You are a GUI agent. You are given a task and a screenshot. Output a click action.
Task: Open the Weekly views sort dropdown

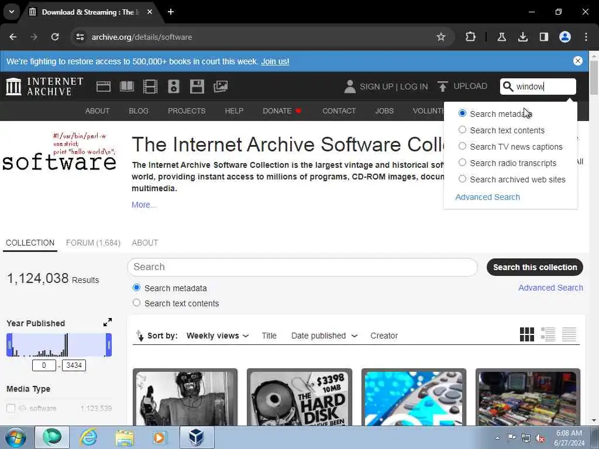tap(218, 336)
